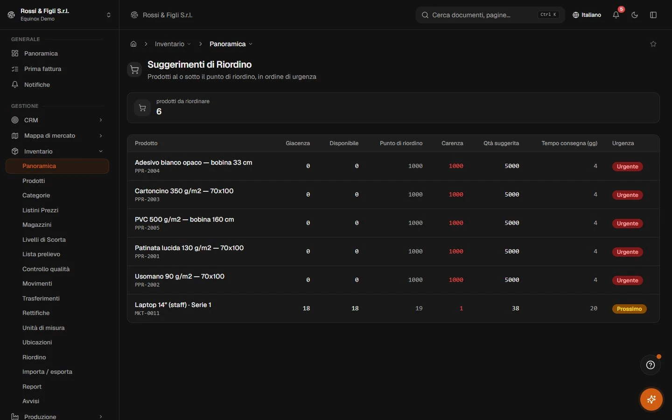Expand Mappa di mercato section
The width and height of the screenshot is (672, 420).
[x=57, y=135]
